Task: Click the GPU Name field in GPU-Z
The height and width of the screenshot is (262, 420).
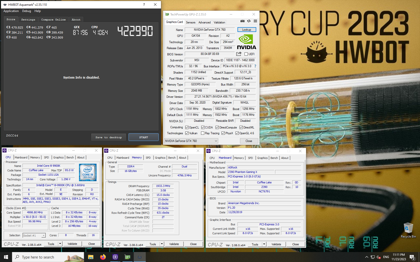Action: (209, 30)
